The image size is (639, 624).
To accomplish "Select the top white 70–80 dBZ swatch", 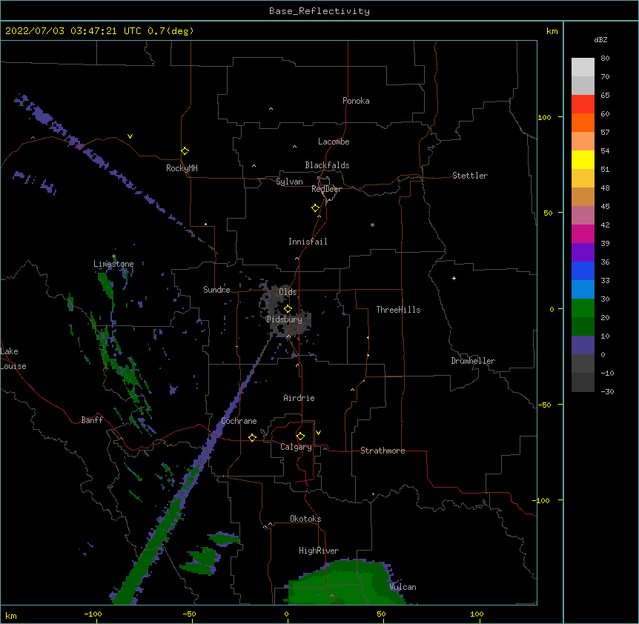I will [583, 67].
